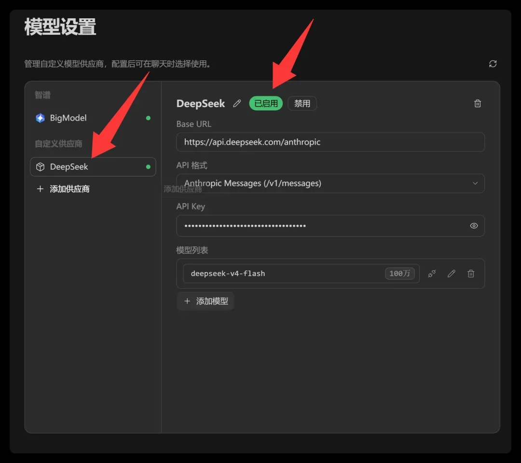Click the refresh icon near the page description
The image size is (521, 463).
493,64
